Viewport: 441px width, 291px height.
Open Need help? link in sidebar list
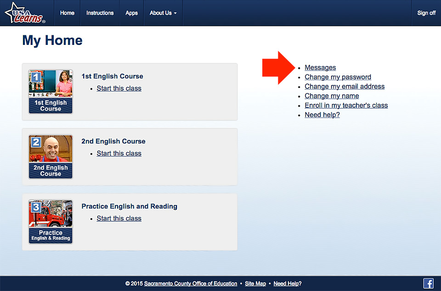pyautogui.click(x=322, y=115)
